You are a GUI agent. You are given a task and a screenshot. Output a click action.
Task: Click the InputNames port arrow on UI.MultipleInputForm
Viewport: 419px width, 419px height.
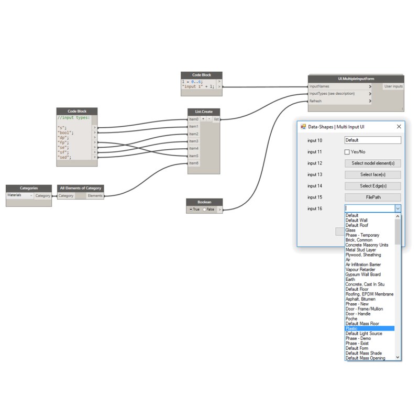(x=370, y=86)
